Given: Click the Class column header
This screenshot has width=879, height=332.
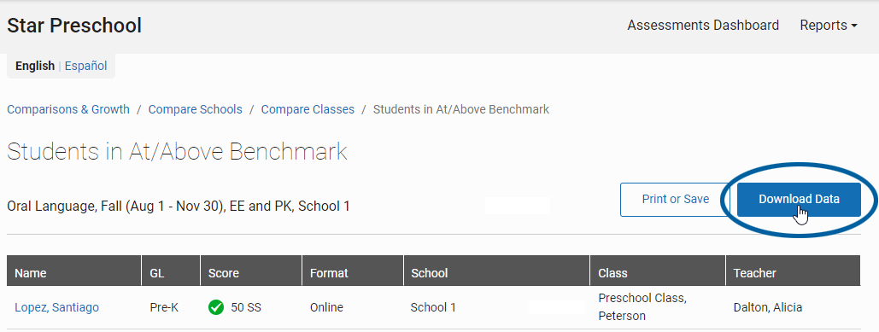Looking at the screenshot, I should click(x=658, y=273).
